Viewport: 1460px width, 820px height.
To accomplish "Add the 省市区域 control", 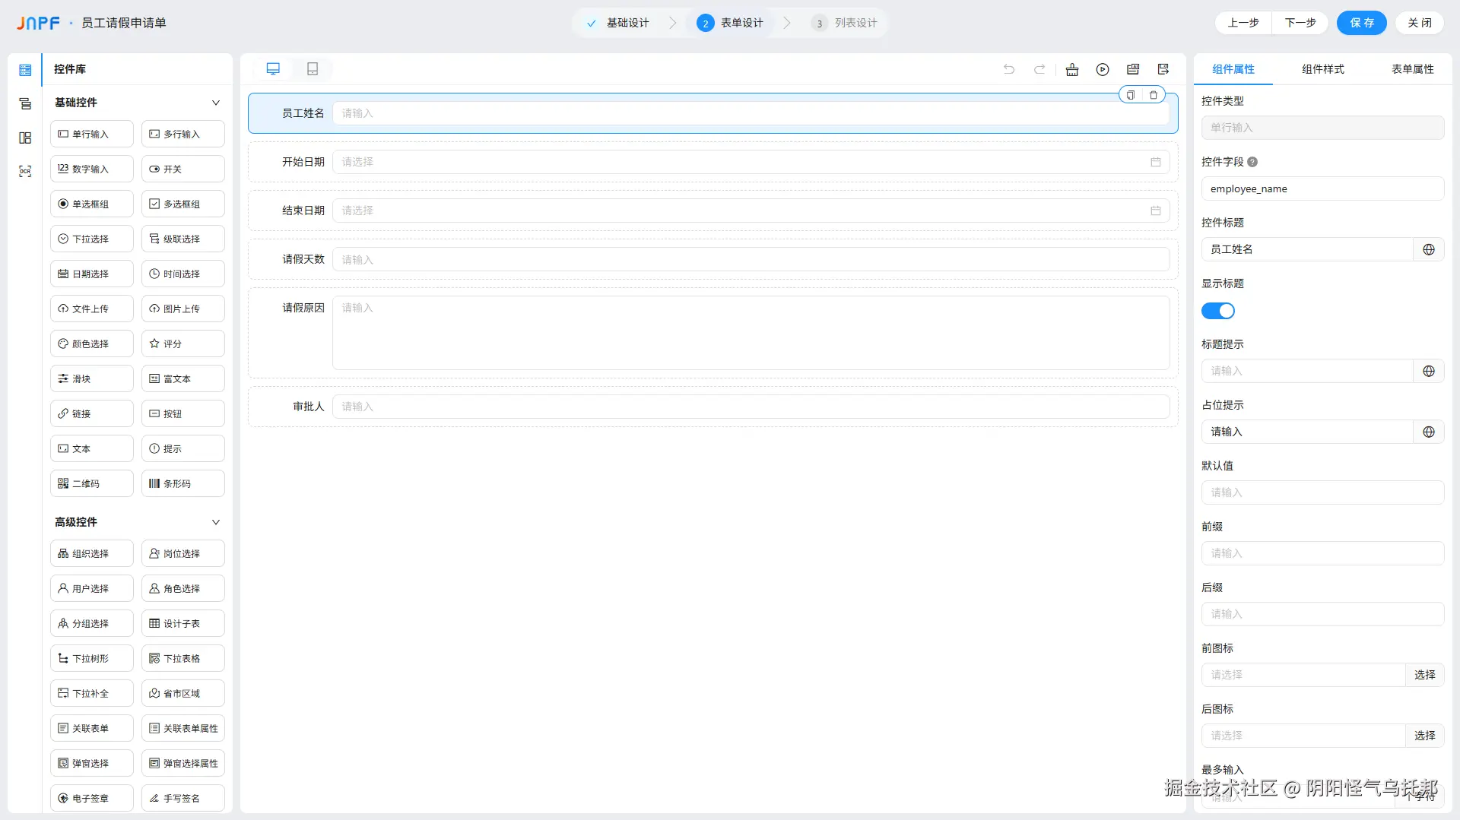I will pos(183,693).
